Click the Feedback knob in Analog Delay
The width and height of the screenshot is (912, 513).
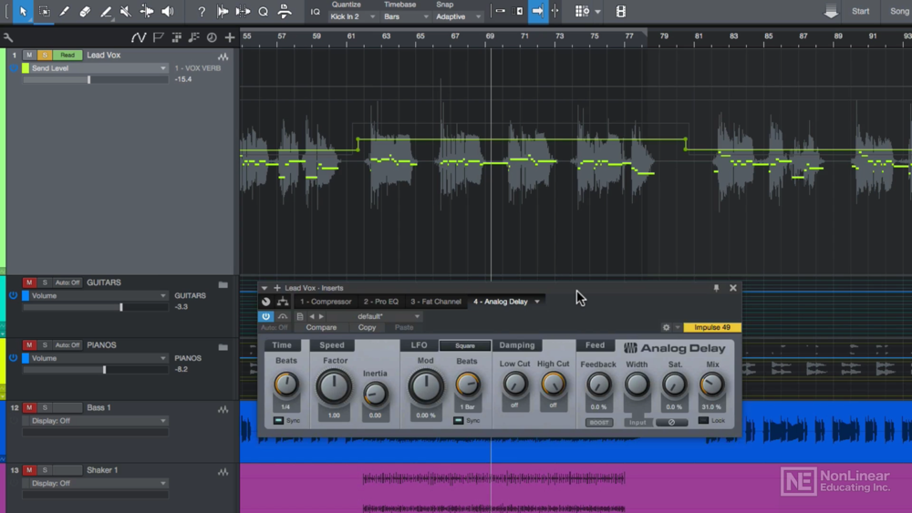(598, 385)
